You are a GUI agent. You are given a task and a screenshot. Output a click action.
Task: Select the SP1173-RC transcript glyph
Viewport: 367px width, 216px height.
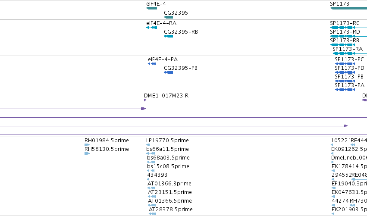coord(348,28)
